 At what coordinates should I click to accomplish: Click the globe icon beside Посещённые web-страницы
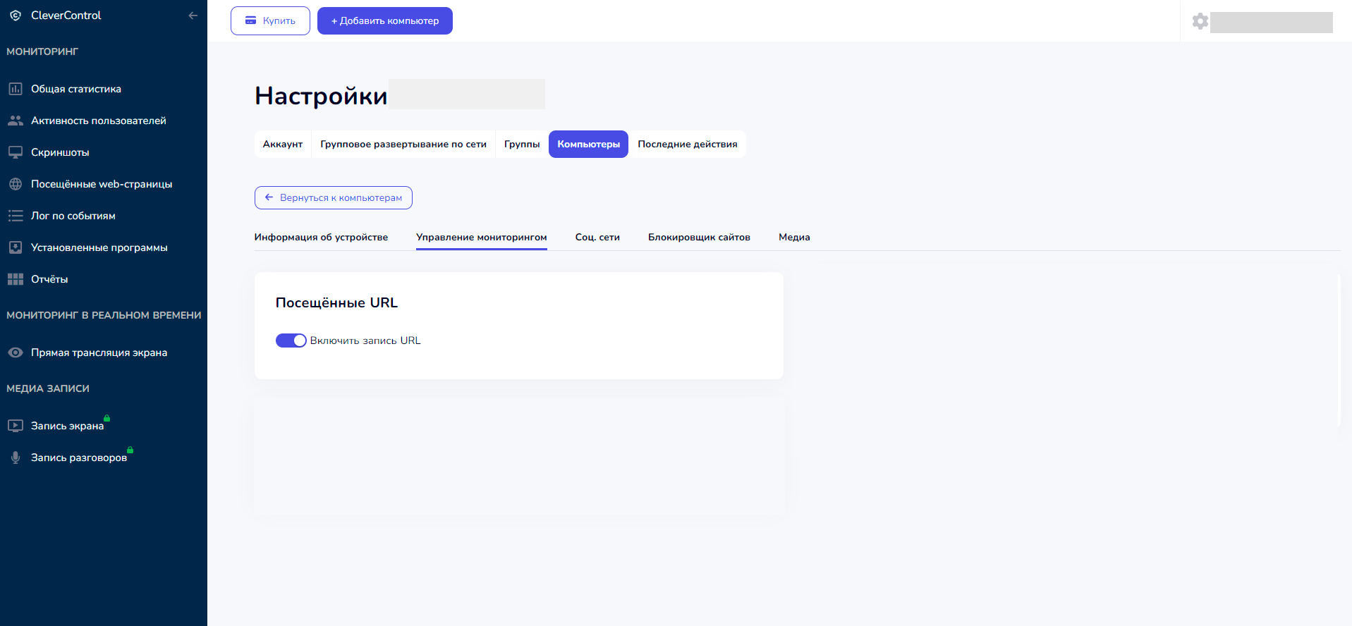coord(16,184)
